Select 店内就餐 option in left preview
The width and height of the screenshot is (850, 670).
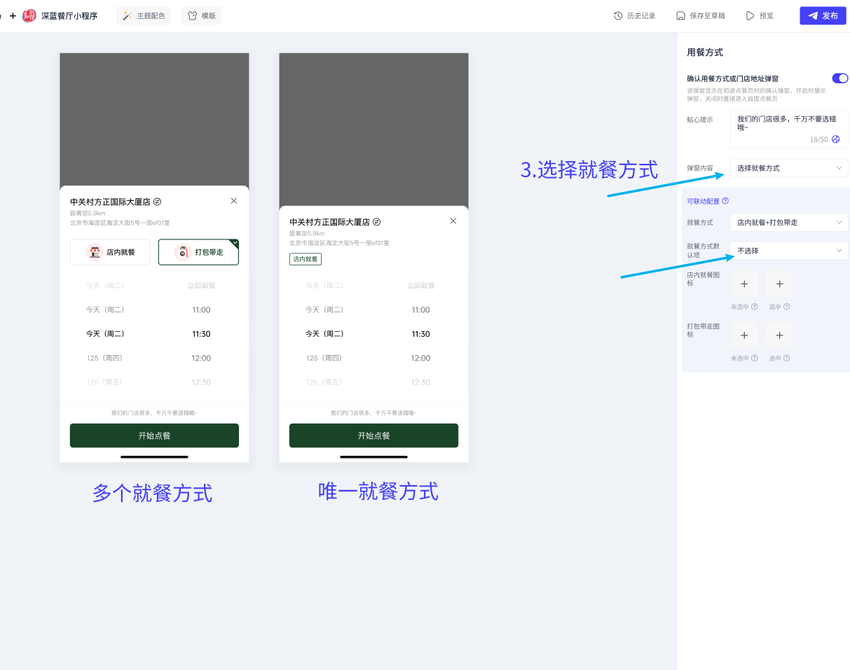click(x=110, y=252)
